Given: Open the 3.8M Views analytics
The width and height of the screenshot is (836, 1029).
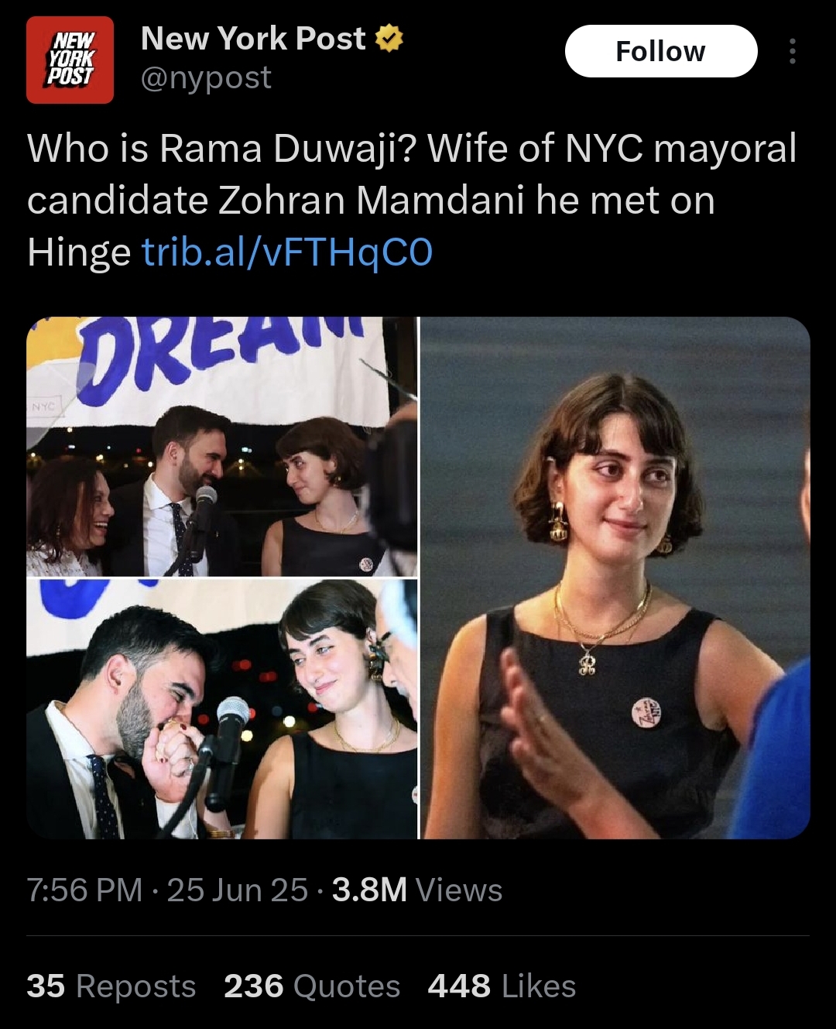Looking at the screenshot, I should point(417,890).
